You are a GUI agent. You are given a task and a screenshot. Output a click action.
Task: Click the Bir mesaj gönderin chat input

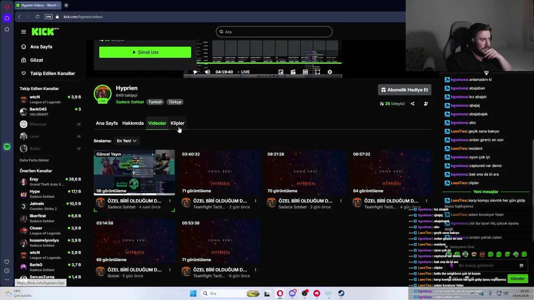point(486,265)
